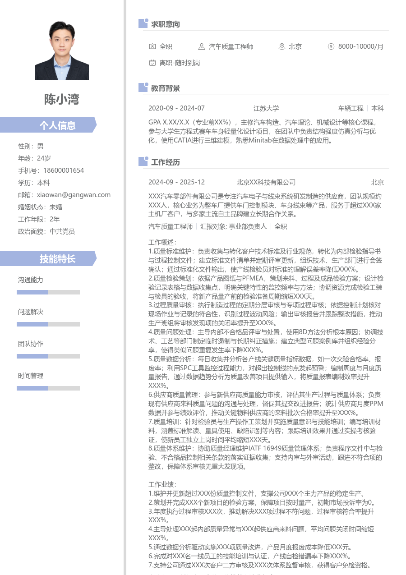Click the email address xiaowan@gangwan.com
Image resolution: width=406 pixels, height=575 pixels.
pos(74,195)
